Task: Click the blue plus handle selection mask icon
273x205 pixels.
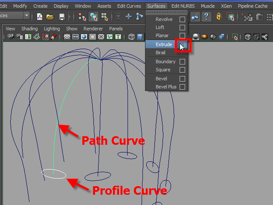Action: 129,17
